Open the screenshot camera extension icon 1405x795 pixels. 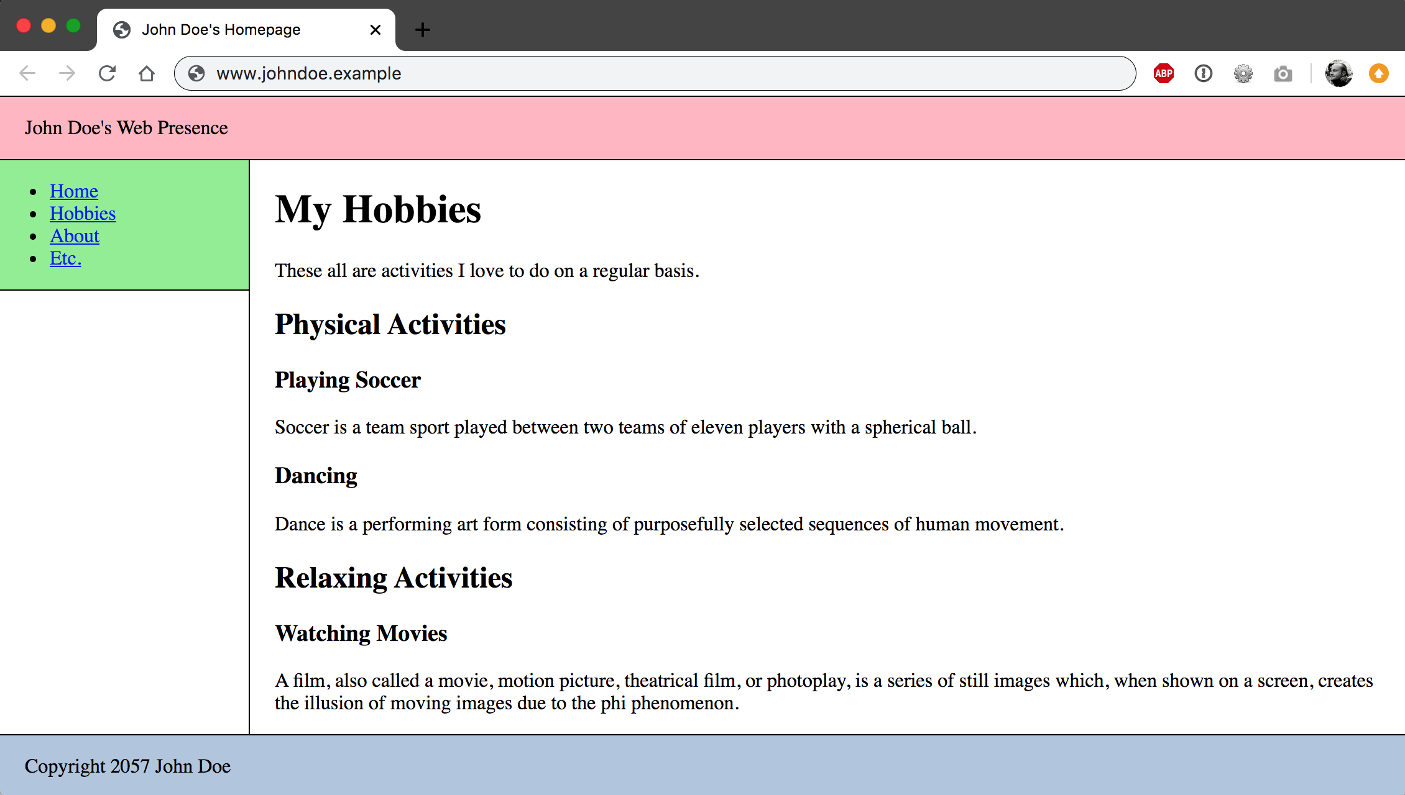tap(1283, 73)
